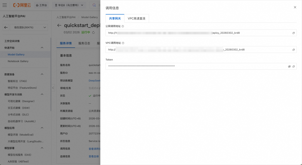Viewport: 302px width, 165px height.
Task: Reveal the hidden Token with the eye icon
Action: (x=289, y=67)
